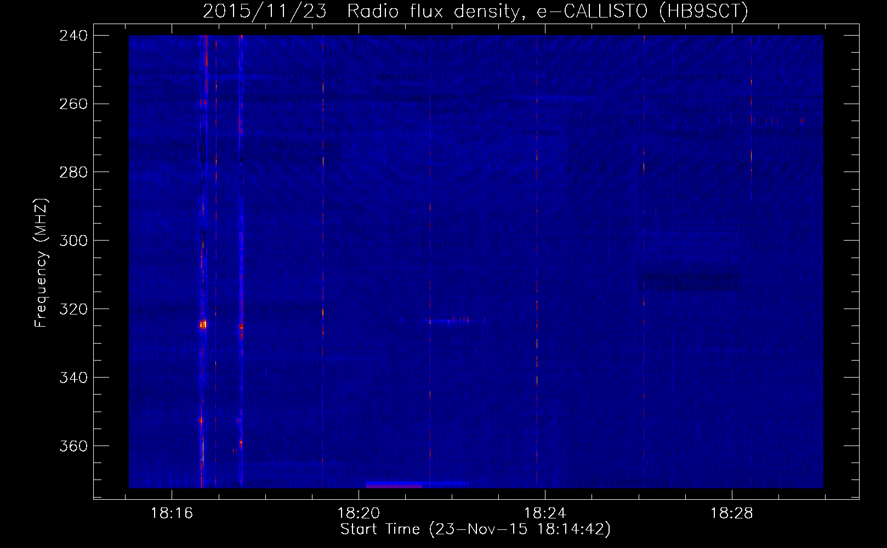This screenshot has width=887, height=548.
Task: Click the 18:20 time tick label
Action: [359, 513]
